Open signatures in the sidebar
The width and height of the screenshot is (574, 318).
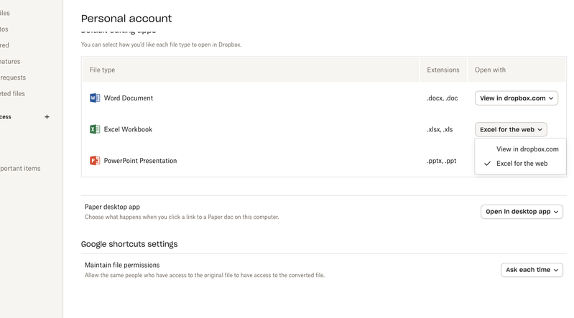[10, 62]
